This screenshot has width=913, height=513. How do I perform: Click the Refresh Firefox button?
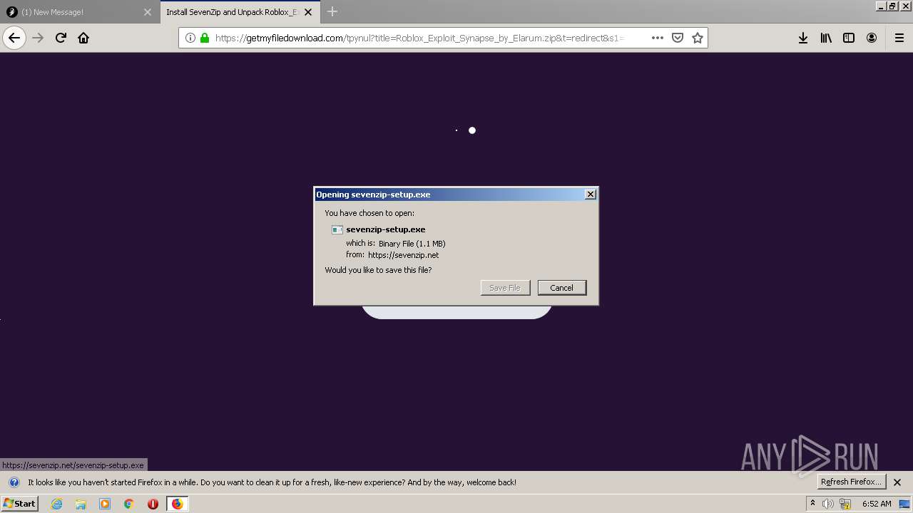coord(851,482)
